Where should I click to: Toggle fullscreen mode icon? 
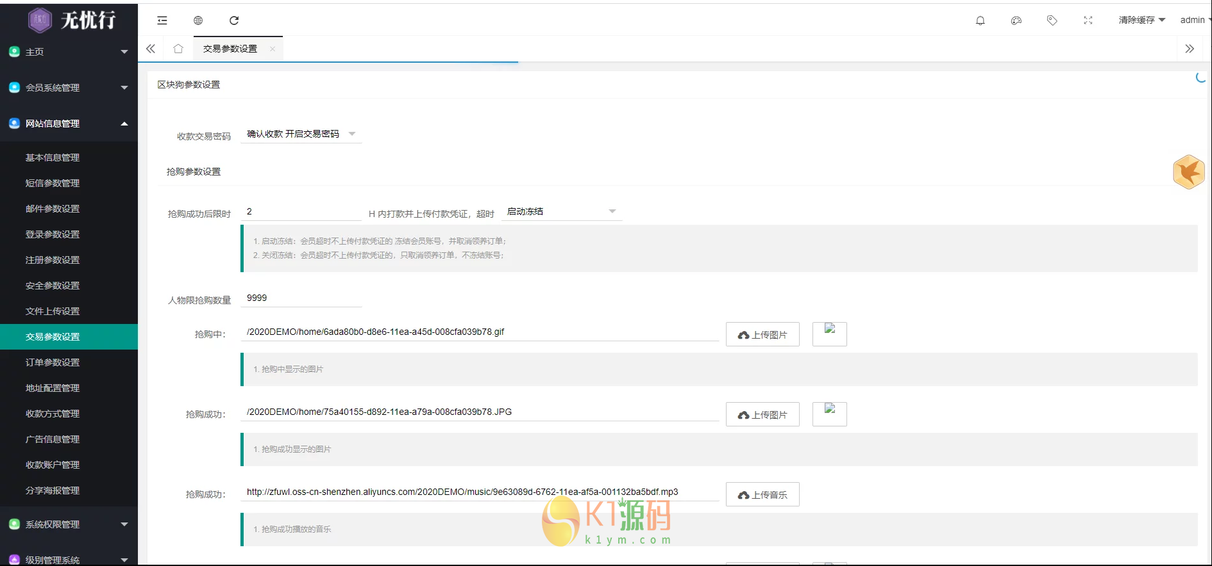1088,20
